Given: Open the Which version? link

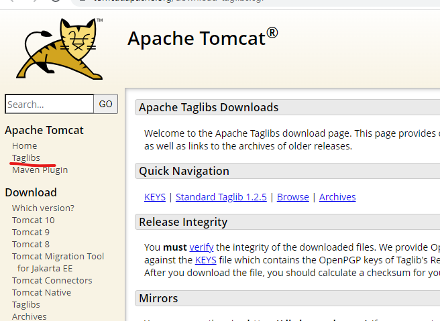Looking at the screenshot, I should pos(43,208).
